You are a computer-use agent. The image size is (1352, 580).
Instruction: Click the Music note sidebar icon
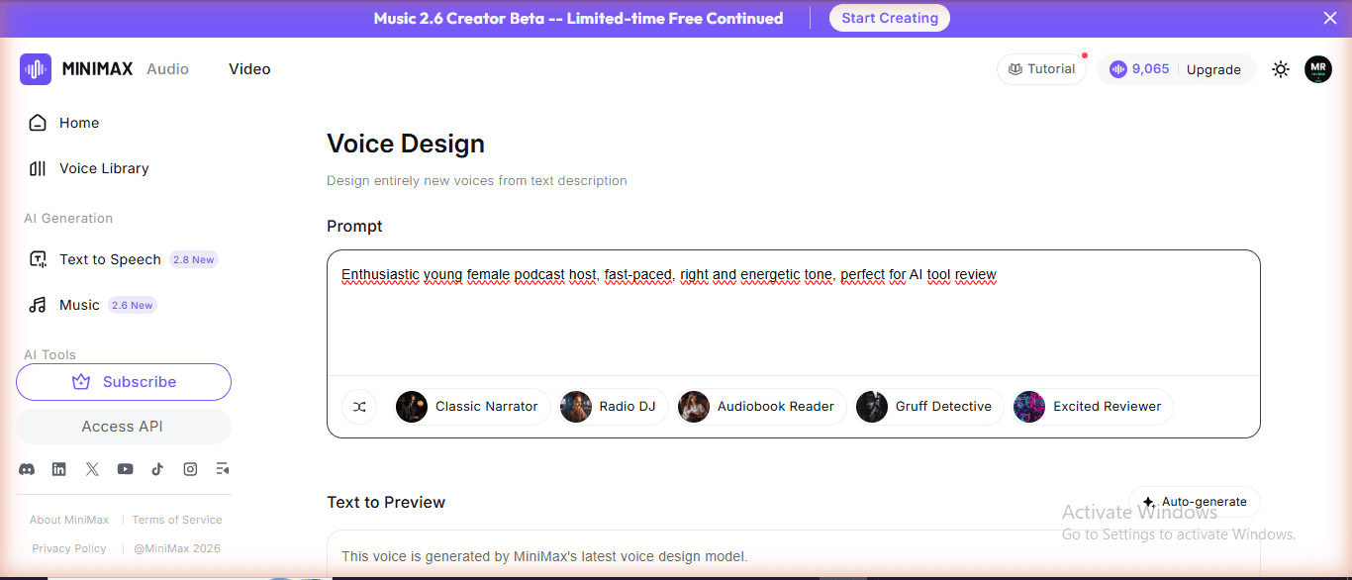coord(38,305)
